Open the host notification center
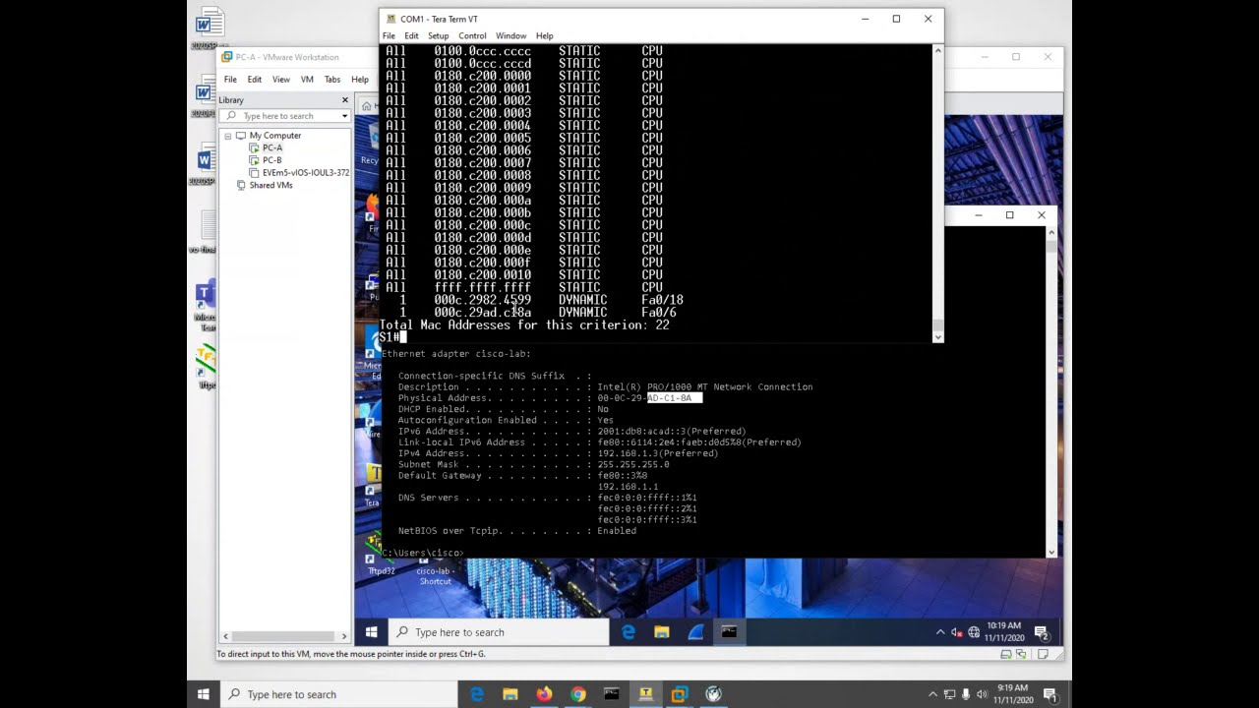Viewport: 1259px width, 708px height. pos(1050,694)
